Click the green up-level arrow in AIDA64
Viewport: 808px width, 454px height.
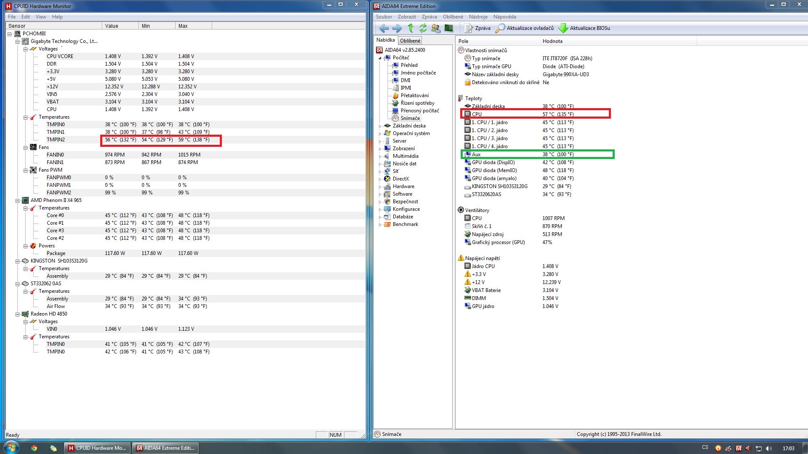(x=411, y=28)
